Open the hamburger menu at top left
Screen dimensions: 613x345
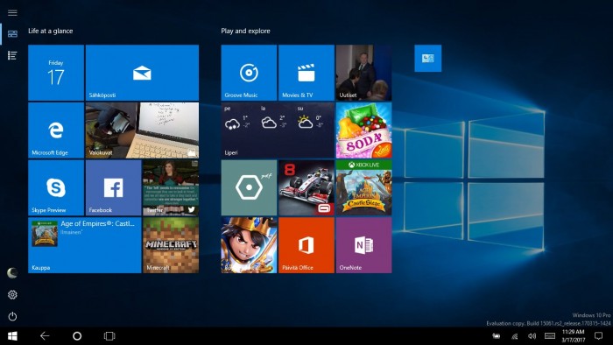12,13
